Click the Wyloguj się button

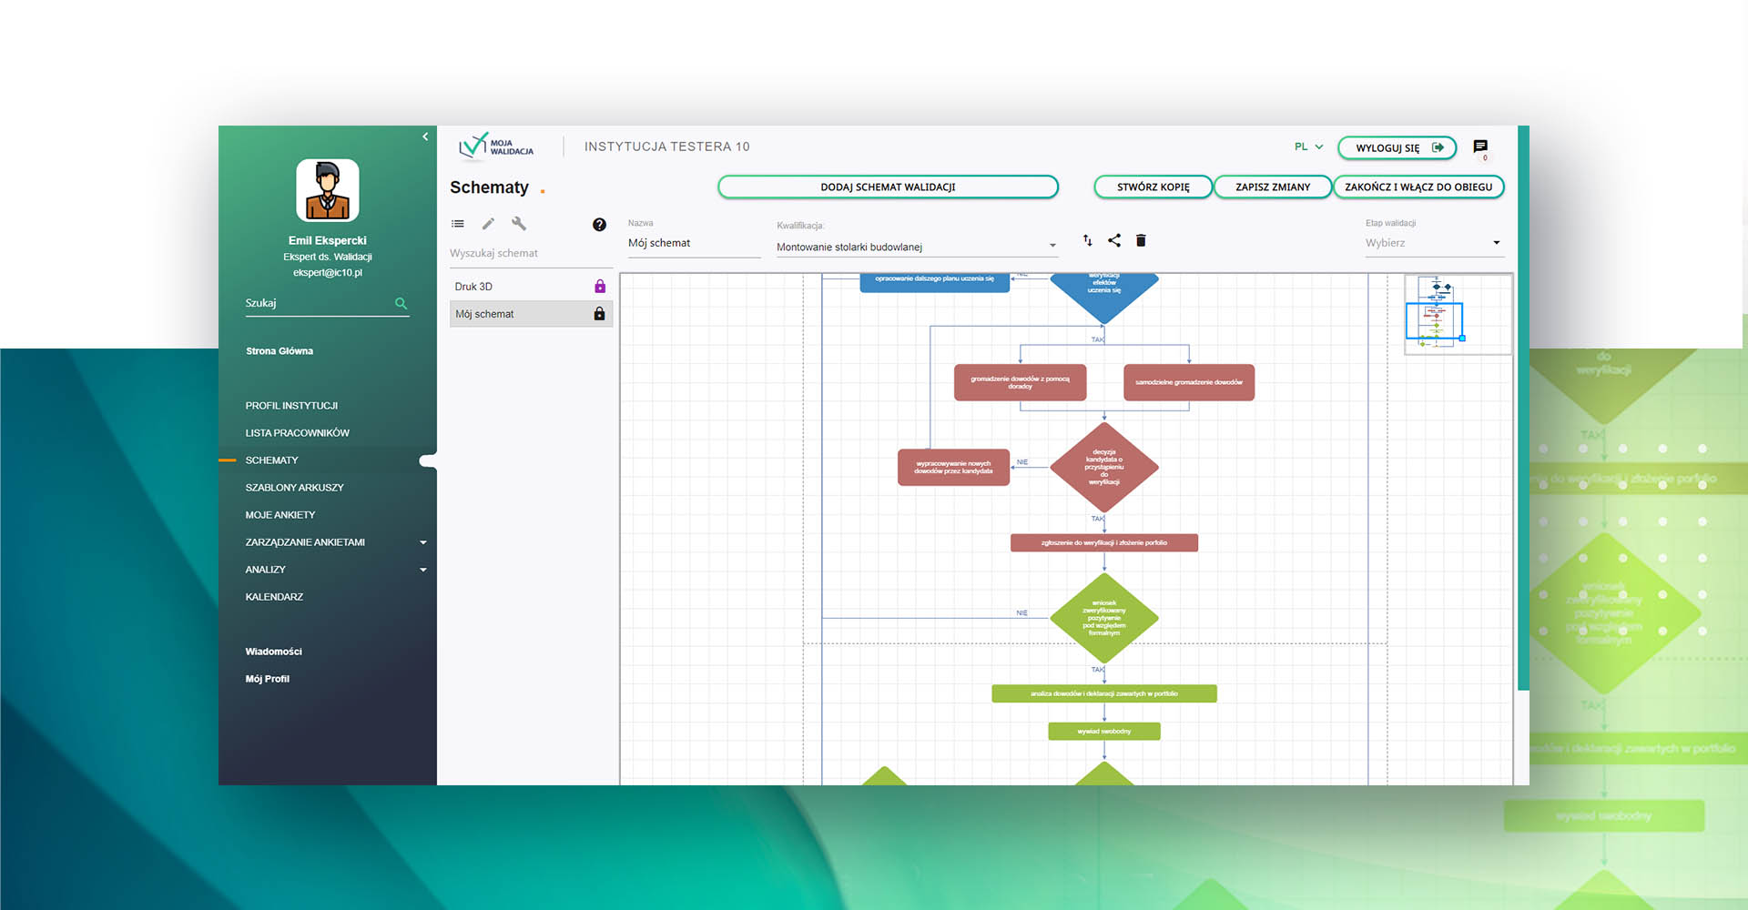tap(1397, 147)
